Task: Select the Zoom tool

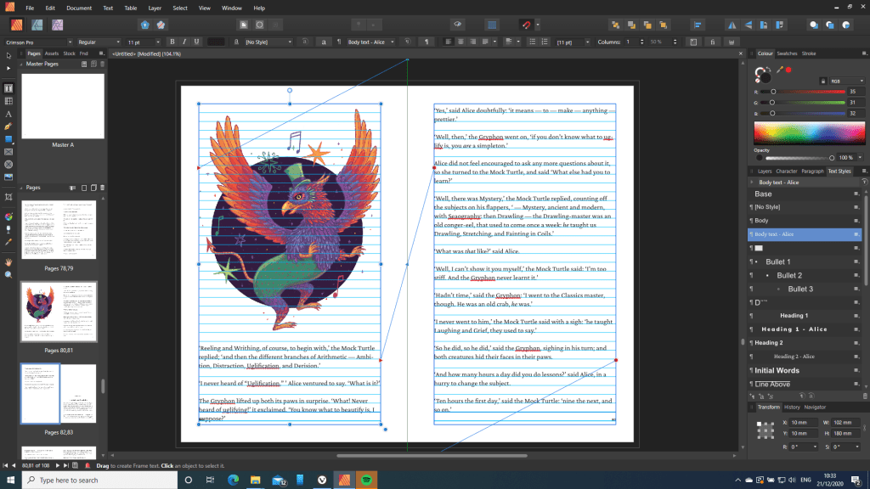Action: [8, 274]
